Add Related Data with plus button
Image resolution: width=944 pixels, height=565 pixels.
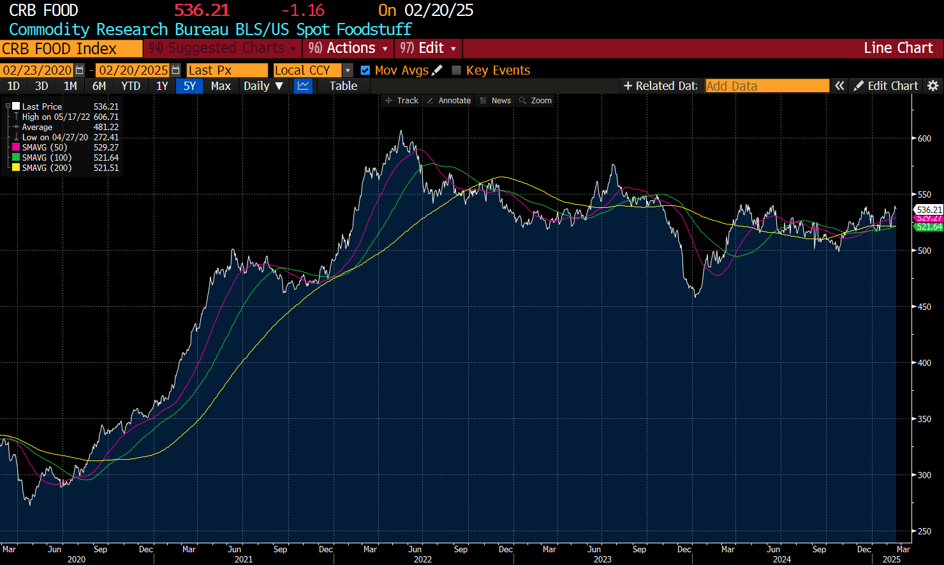click(660, 86)
